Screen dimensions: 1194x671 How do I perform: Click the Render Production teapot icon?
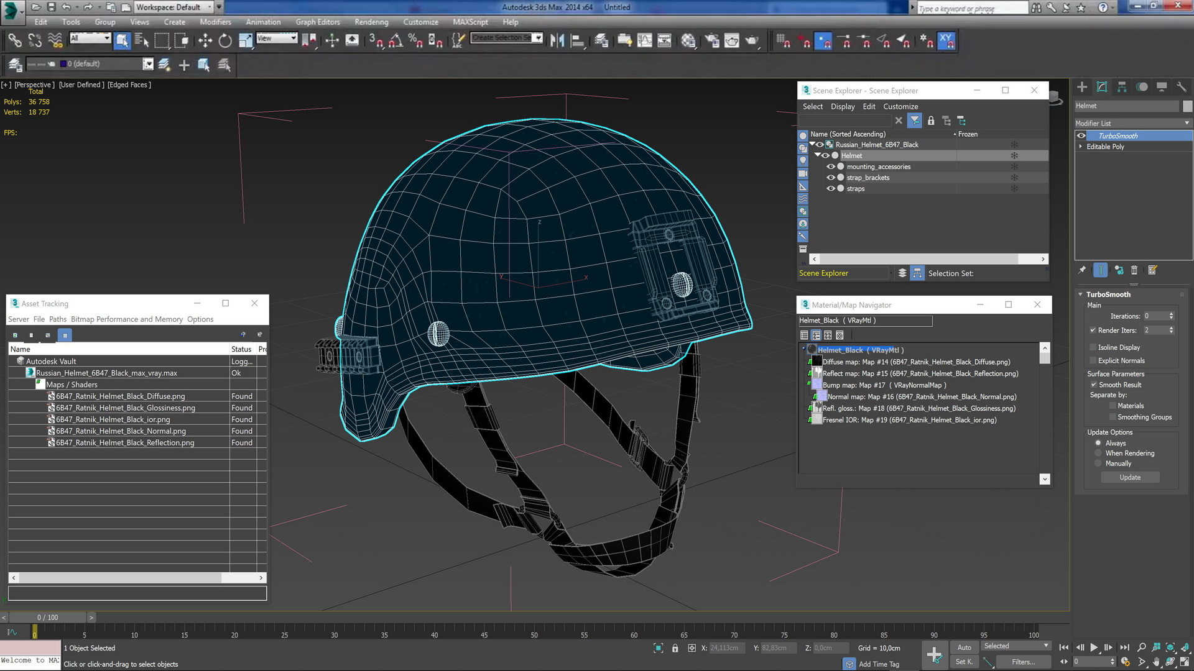click(752, 41)
